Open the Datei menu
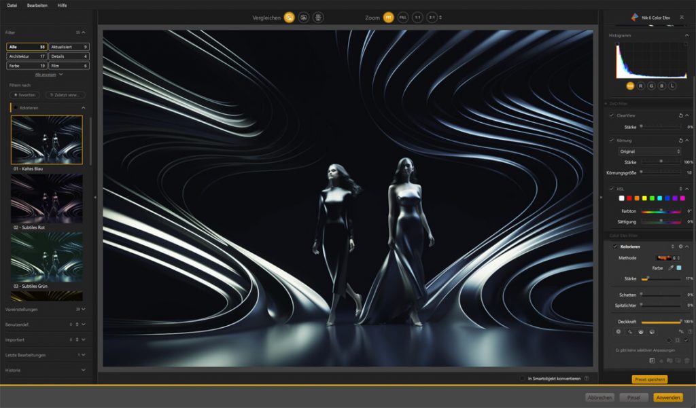The width and height of the screenshot is (696, 408). coord(12,5)
